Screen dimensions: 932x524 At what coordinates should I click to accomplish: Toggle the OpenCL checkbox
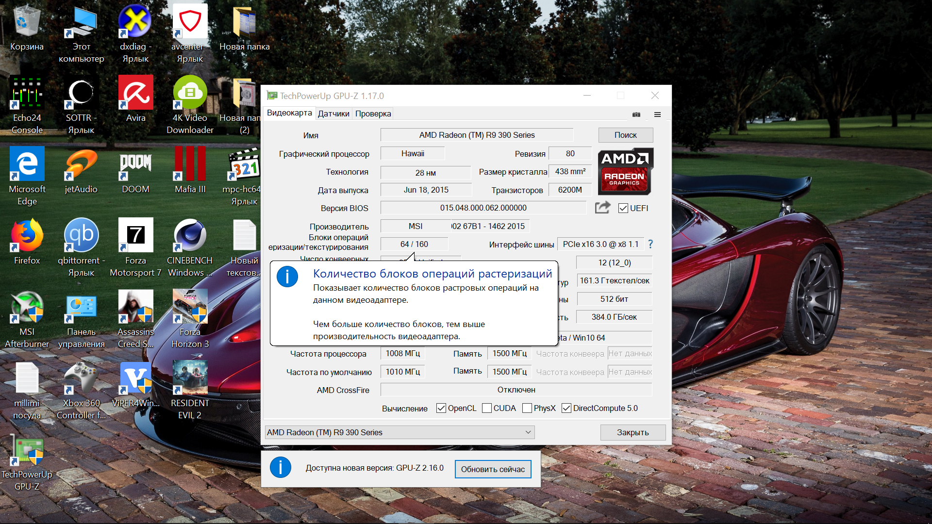[x=441, y=408]
